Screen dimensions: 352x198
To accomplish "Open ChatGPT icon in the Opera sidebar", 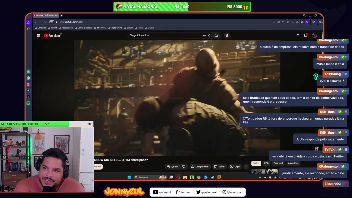I will coord(28,72).
